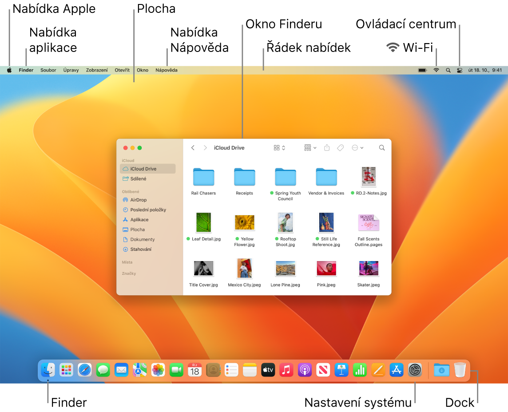Screen dimensions: 508x412
Task: Open Spotlight search in the menu bar
Action: pyautogui.click(x=448, y=70)
